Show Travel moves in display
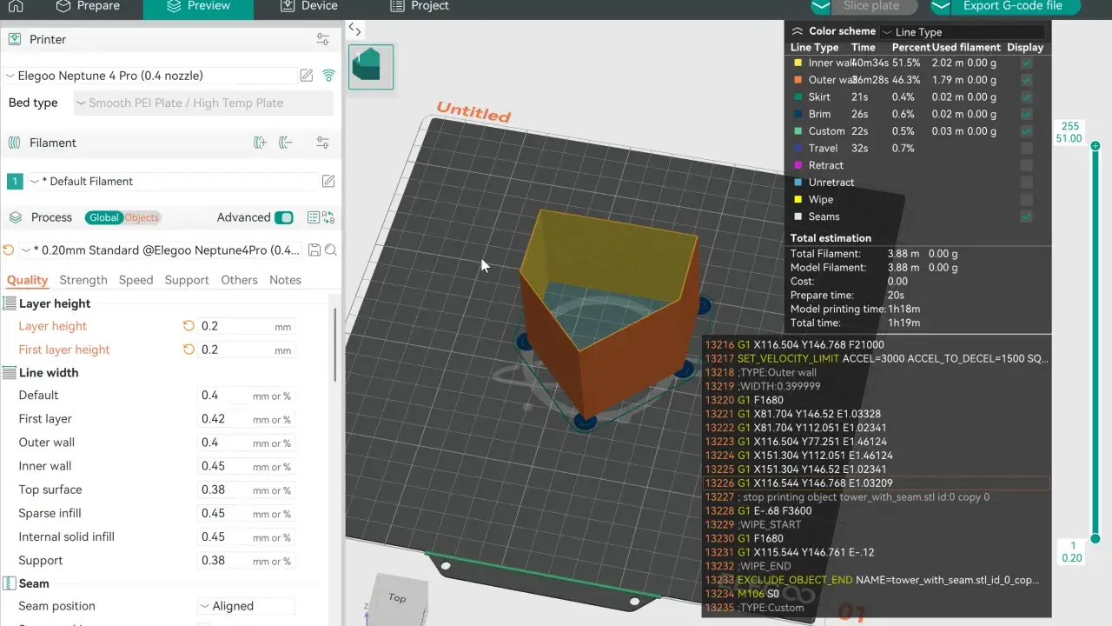1112x626 pixels. pyautogui.click(x=1027, y=149)
